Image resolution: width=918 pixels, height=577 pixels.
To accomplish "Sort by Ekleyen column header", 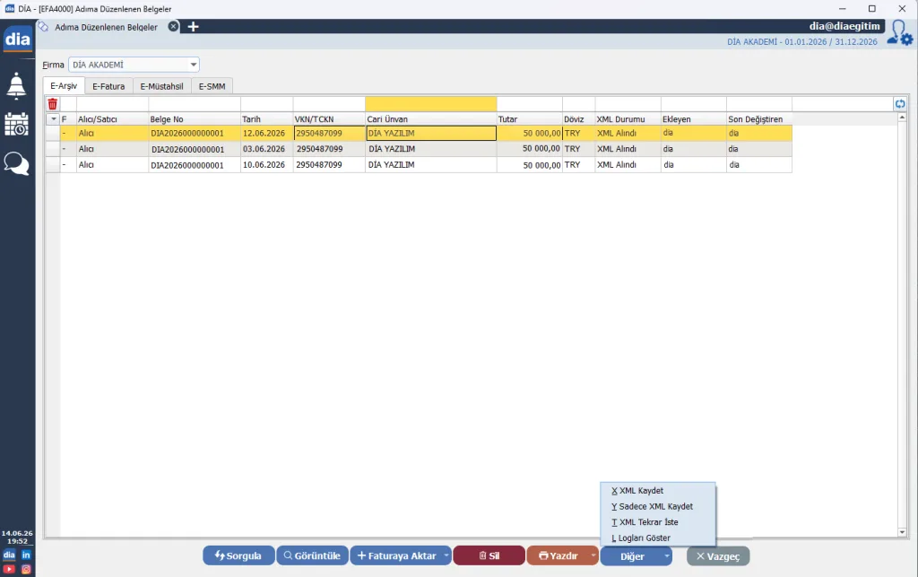I will [693, 119].
